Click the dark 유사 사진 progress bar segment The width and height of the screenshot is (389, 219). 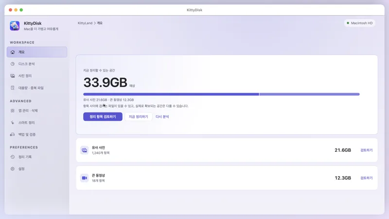click(x=171, y=94)
